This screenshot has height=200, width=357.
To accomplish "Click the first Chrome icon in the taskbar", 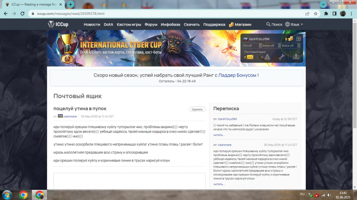I will click(x=23, y=195).
